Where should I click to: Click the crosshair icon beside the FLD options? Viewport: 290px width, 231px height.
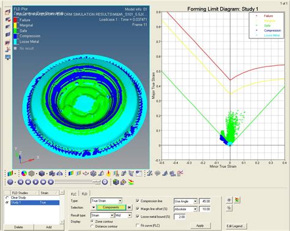[x=229, y=208]
